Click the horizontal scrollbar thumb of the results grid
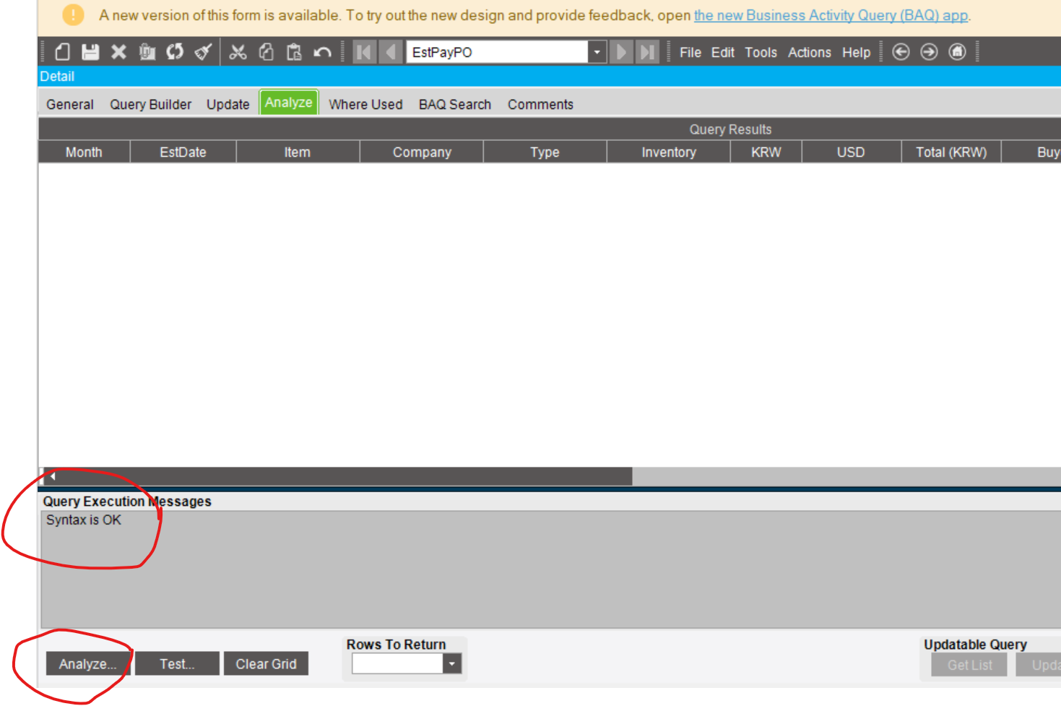 pos(345,476)
